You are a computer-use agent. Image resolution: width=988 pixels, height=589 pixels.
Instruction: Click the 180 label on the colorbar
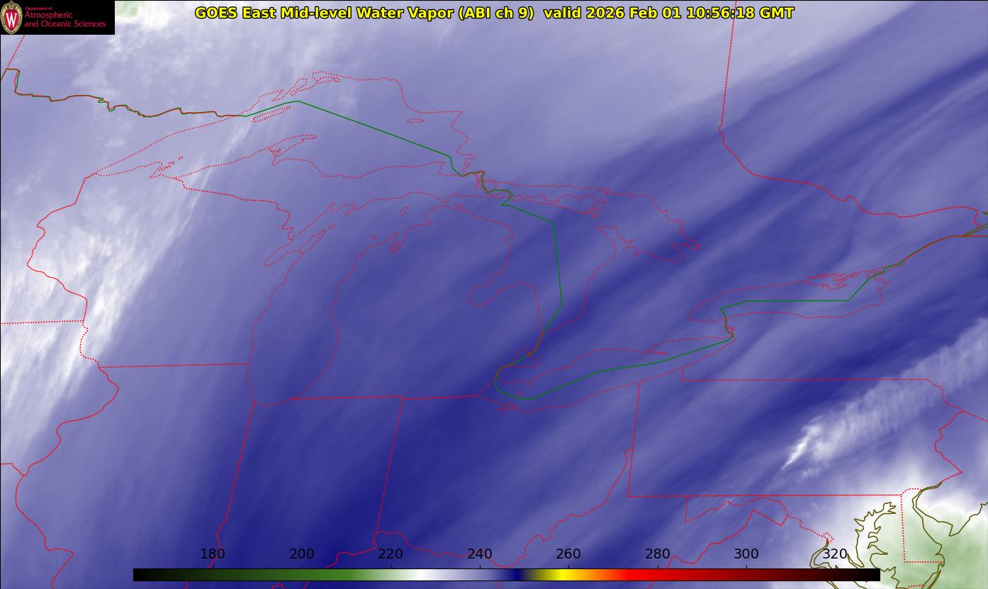(213, 554)
